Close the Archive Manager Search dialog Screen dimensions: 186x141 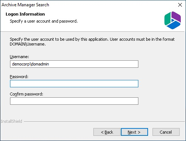(180, 5)
